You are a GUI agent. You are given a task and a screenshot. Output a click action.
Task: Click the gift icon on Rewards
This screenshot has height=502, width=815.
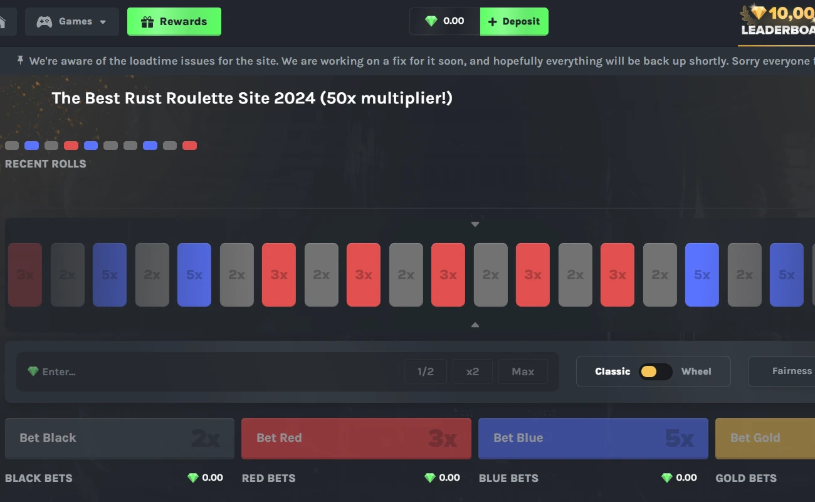(x=147, y=22)
